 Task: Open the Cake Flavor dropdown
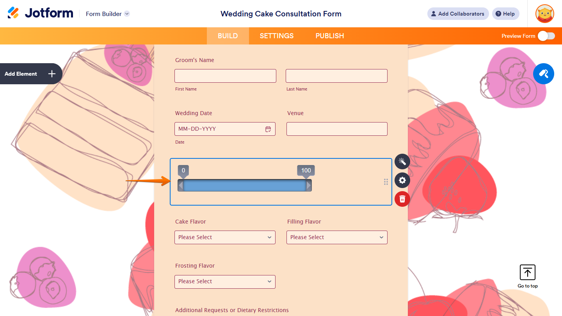coord(225,237)
